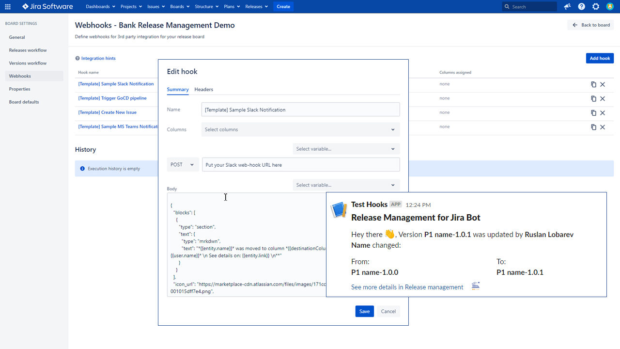
Task: Click the feedback megaphone icon
Action: (x=567, y=7)
